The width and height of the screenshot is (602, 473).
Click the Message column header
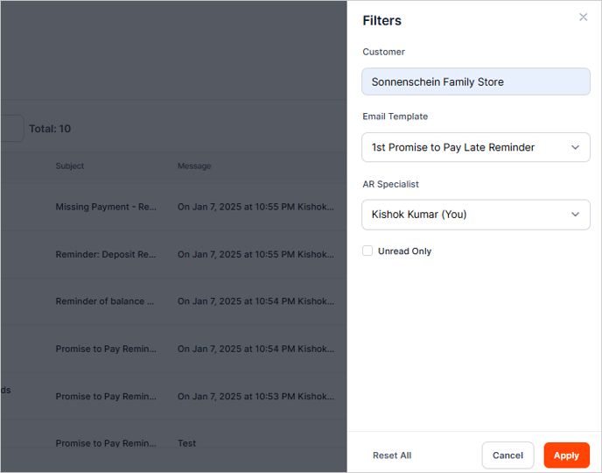coord(194,166)
